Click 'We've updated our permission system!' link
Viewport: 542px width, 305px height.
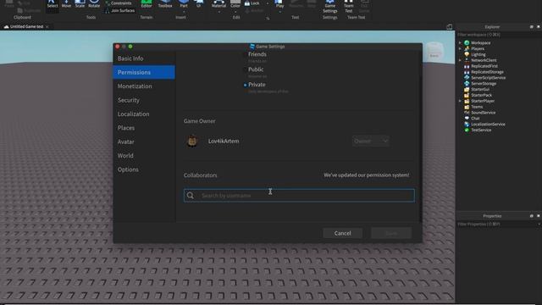pos(367,175)
